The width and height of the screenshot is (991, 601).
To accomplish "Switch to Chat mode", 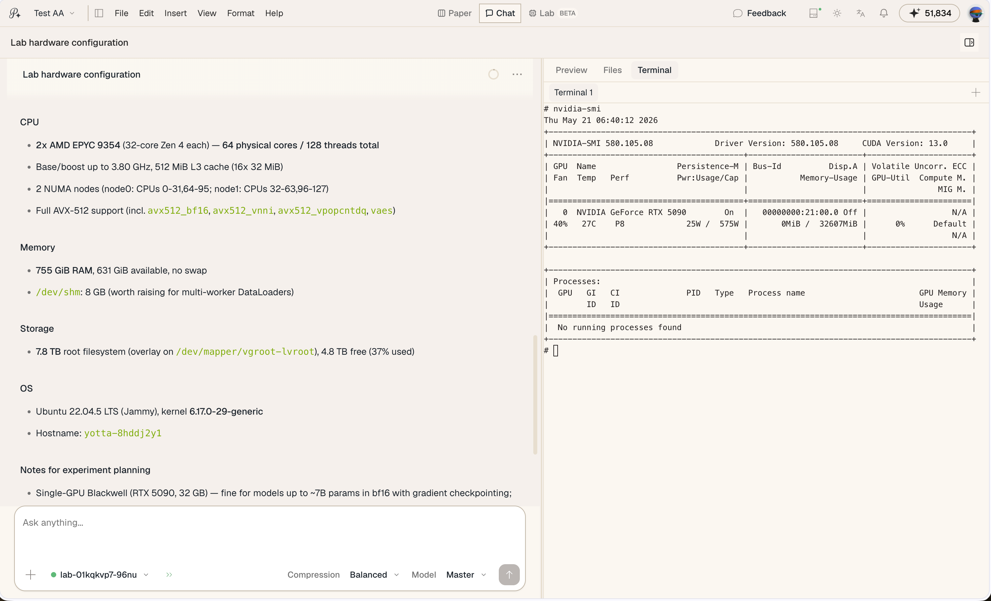I will (500, 13).
